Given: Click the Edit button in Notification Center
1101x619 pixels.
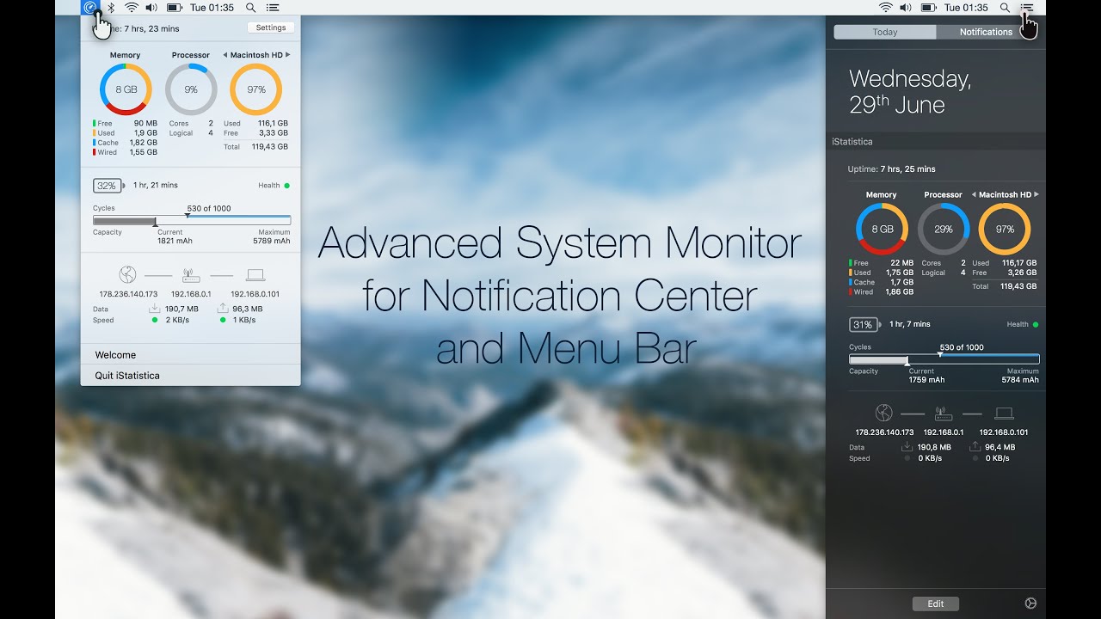Looking at the screenshot, I should 936,604.
